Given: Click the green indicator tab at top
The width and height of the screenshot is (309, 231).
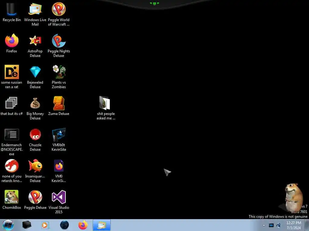Looking at the screenshot, I should pos(154,4).
